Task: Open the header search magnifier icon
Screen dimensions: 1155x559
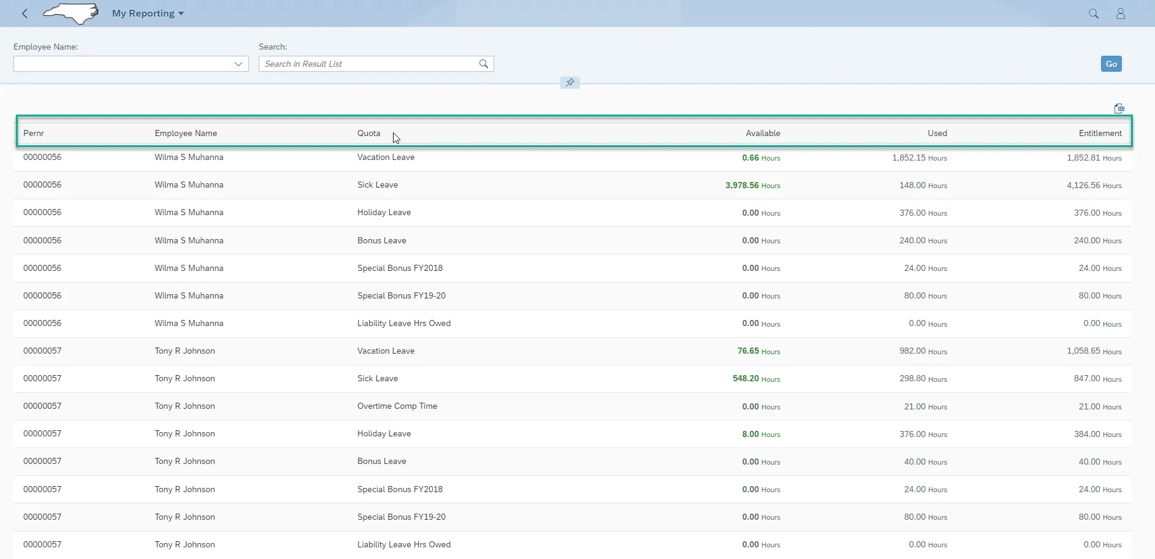Action: point(1093,13)
